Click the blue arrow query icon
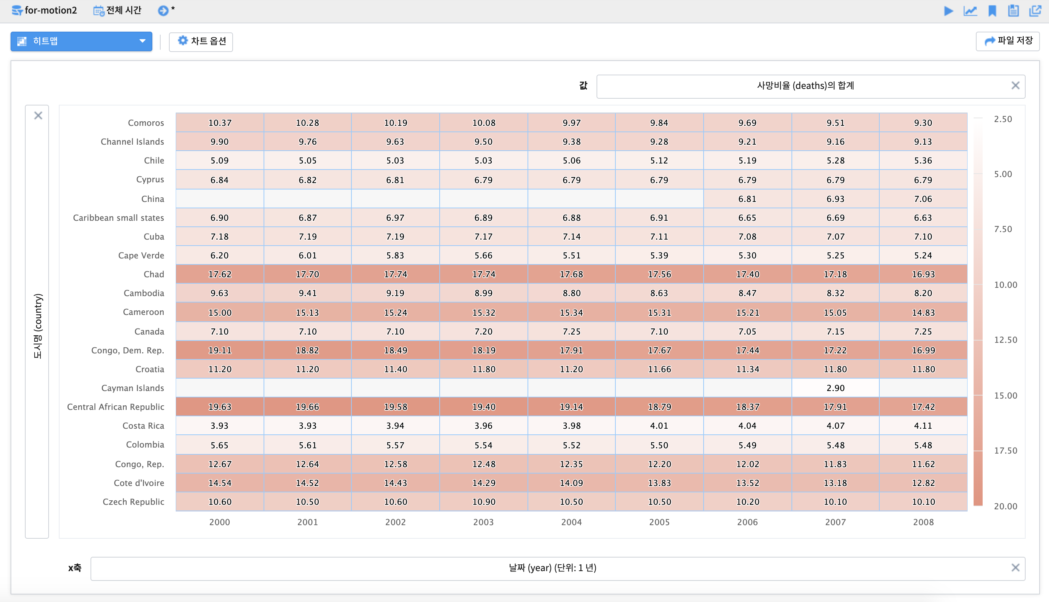 163,10
